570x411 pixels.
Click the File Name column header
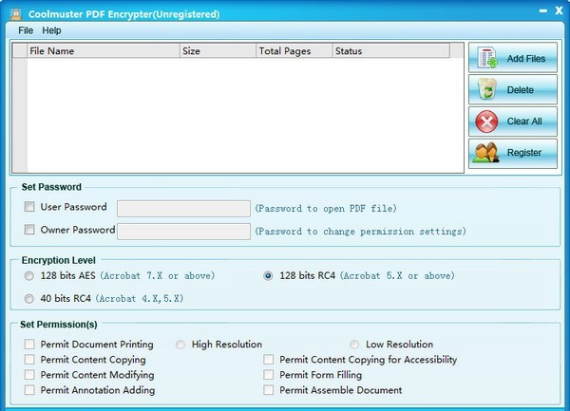tap(104, 51)
